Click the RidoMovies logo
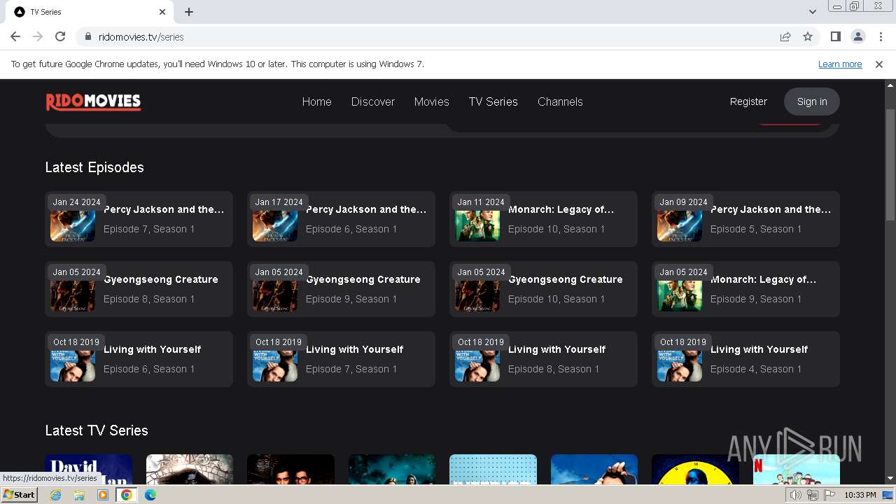 pyautogui.click(x=93, y=101)
